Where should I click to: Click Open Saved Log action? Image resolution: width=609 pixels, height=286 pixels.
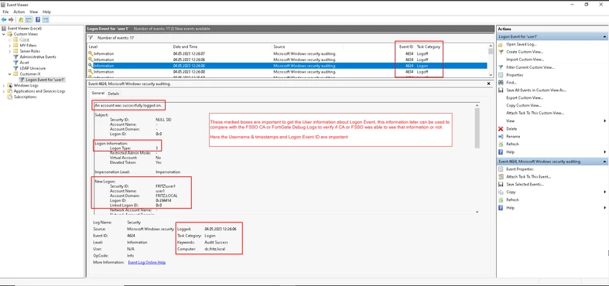tap(522, 44)
